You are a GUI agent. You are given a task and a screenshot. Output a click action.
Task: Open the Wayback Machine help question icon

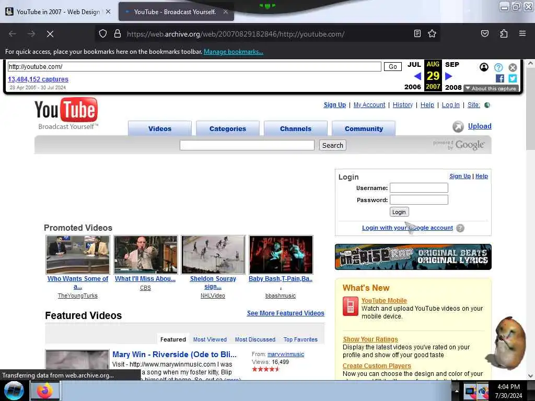point(498,67)
